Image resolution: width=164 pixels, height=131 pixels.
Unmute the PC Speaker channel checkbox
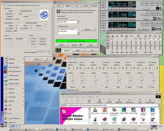(150, 87)
